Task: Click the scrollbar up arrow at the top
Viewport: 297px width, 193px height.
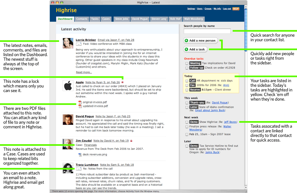Action: (x=246, y=7)
